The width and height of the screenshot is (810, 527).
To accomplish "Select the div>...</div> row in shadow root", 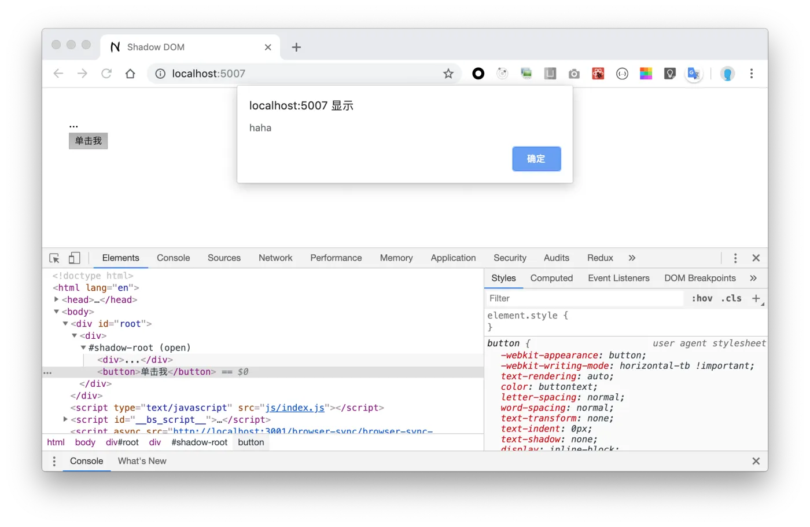I will pos(263,360).
